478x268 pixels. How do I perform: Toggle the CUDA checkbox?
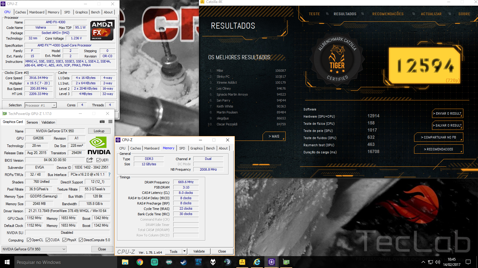48,240
